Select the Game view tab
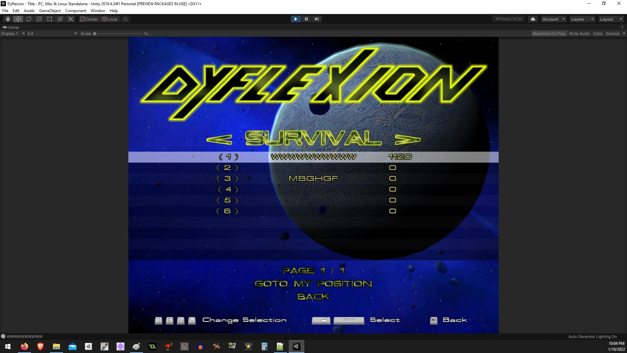 [11, 27]
